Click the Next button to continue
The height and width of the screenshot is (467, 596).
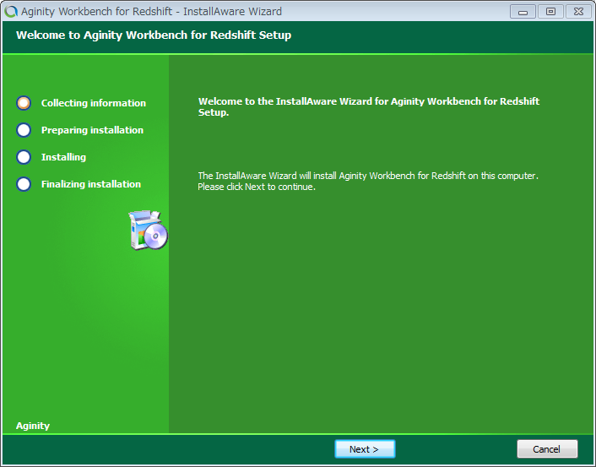365,449
